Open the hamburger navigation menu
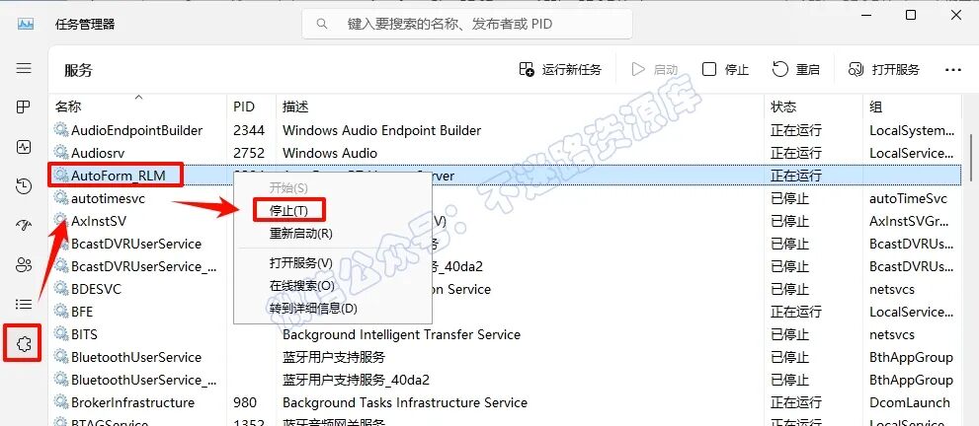The image size is (979, 426). click(x=24, y=68)
